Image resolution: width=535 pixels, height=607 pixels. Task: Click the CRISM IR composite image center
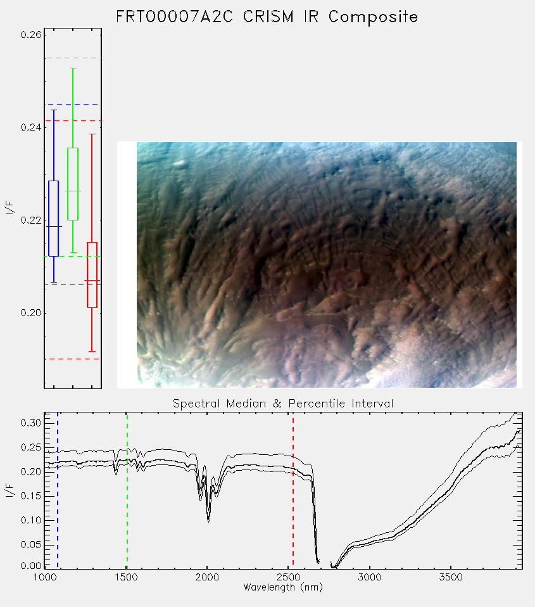tap(327, 265)
